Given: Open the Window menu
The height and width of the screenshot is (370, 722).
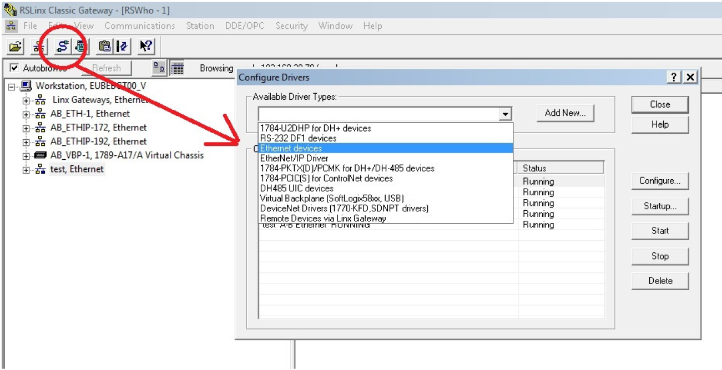Looking at the screenshot, I should coord(335,26).
